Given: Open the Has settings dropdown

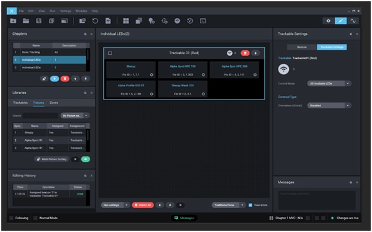Looking at the screenshot, I should (x=115, y=205).
